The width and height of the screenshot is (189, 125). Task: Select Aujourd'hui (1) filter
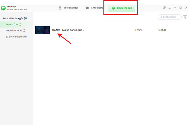[16, 24]
